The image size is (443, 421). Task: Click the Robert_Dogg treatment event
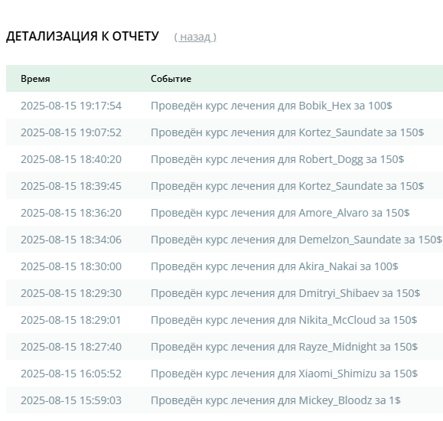(x=278, y=159)
